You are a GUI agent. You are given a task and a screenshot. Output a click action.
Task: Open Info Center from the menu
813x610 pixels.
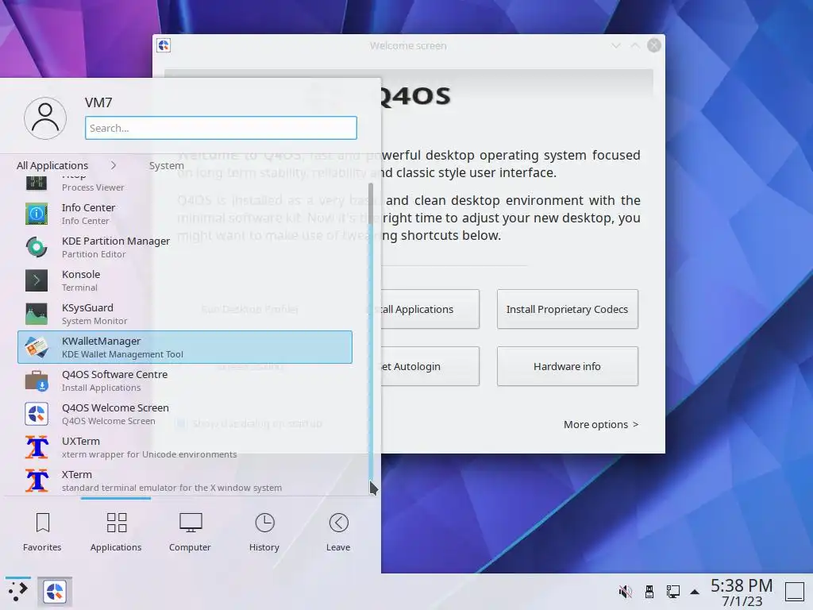click(x=184, y=214)
